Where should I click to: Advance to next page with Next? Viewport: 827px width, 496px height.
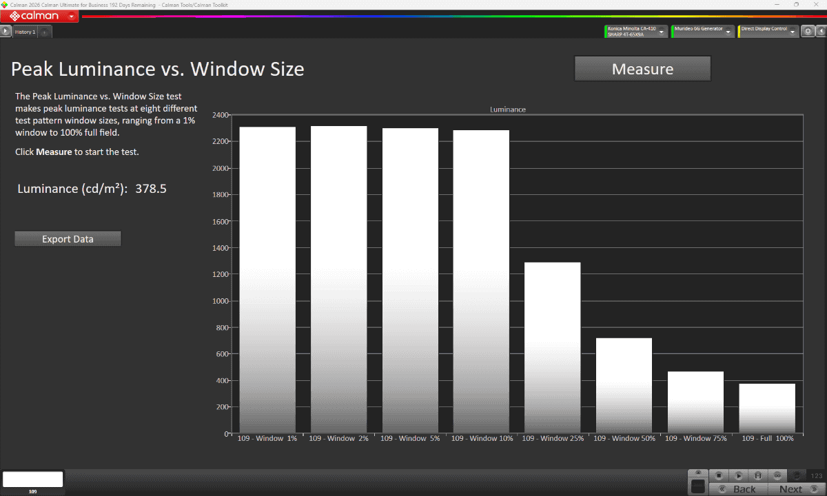tap(796, 489)
